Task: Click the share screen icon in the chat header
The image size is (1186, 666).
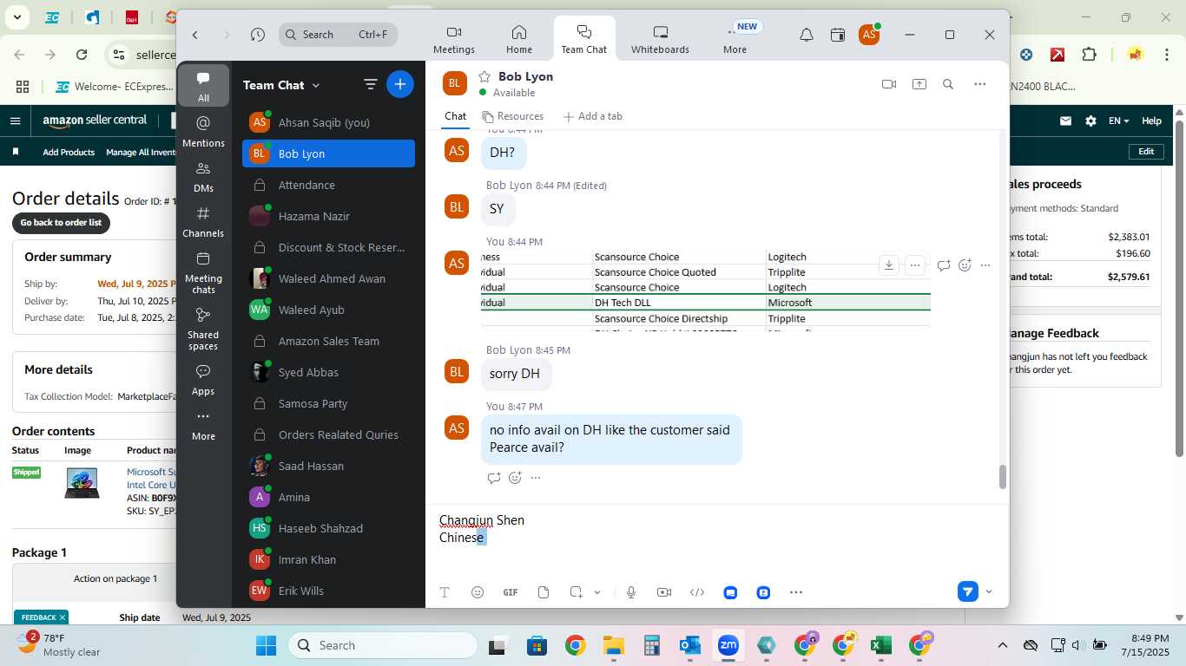Action: click(919, 84)
